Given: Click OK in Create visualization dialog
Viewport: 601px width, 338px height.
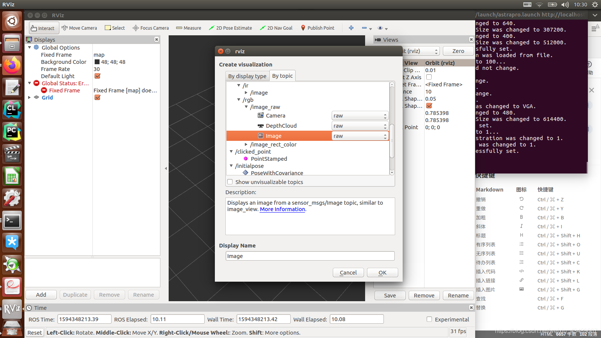Looking at the screenshot, I should (382, 273).
